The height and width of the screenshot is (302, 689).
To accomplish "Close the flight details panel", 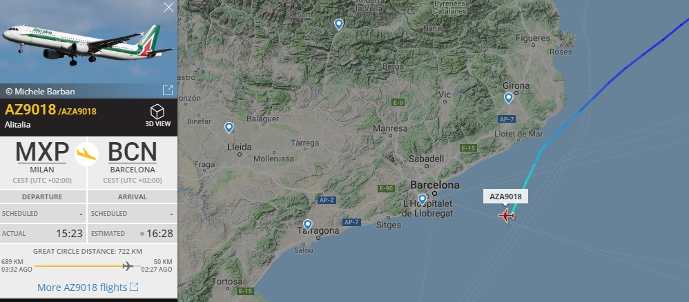I will pyautogui.click(x=168, y=7).
